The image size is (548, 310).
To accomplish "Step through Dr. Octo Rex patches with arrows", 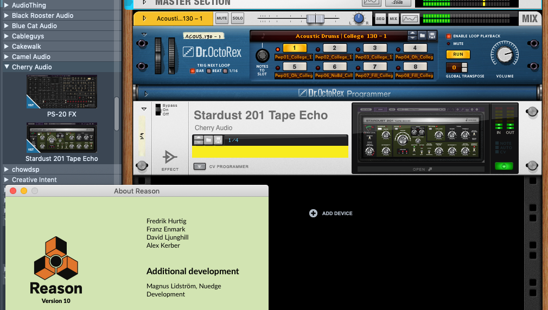I will pyautogui.click(x=412, y=35).
